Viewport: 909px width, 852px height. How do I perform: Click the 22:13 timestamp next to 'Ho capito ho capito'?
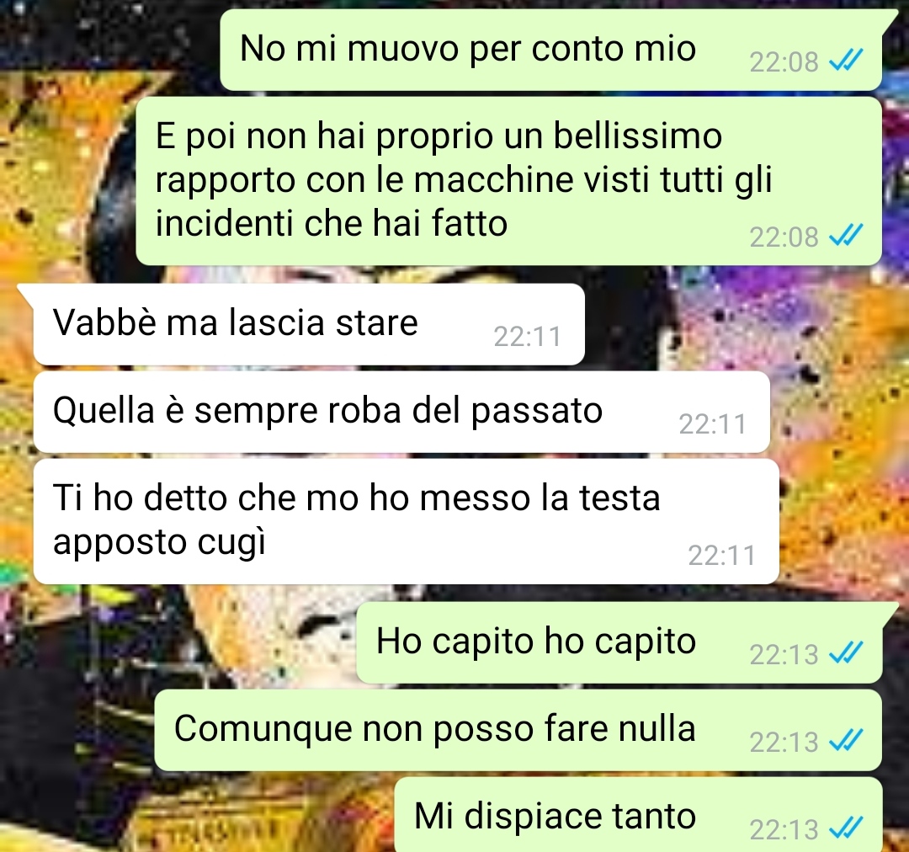[x=784, y=655]
